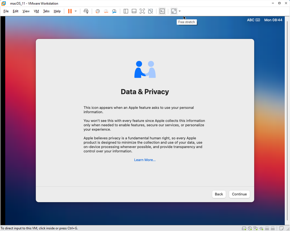This screenshot has width=290, height=231.
Task: Maximize the VMware Workstation window
Action: point(280,3)
